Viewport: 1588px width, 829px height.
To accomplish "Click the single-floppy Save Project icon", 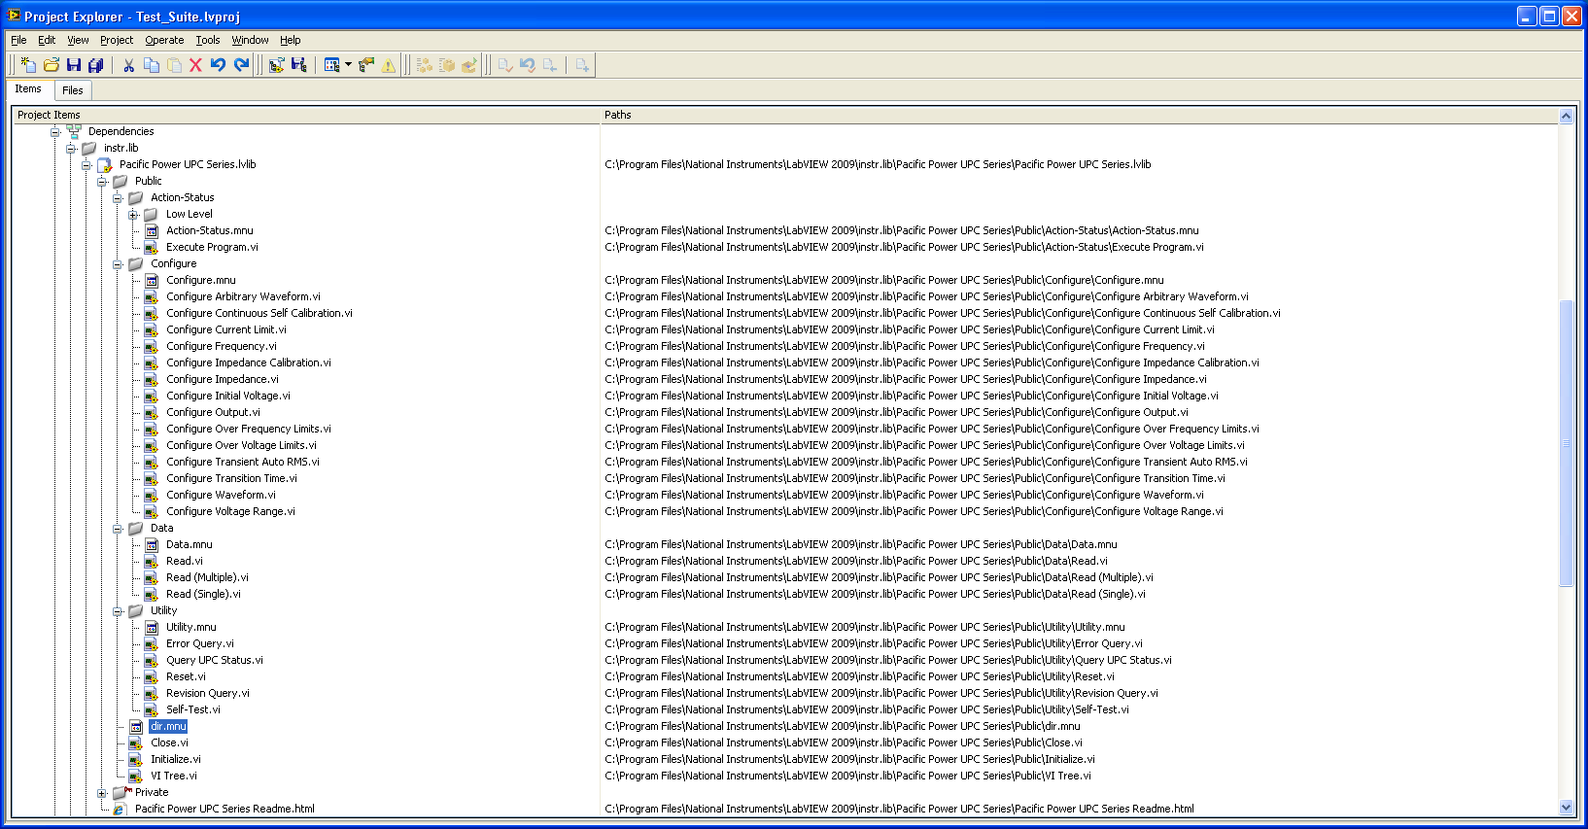I will point(74,65).
